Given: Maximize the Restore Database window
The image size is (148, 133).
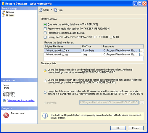Looking at the screenshot, I should [x=140, y=4].
